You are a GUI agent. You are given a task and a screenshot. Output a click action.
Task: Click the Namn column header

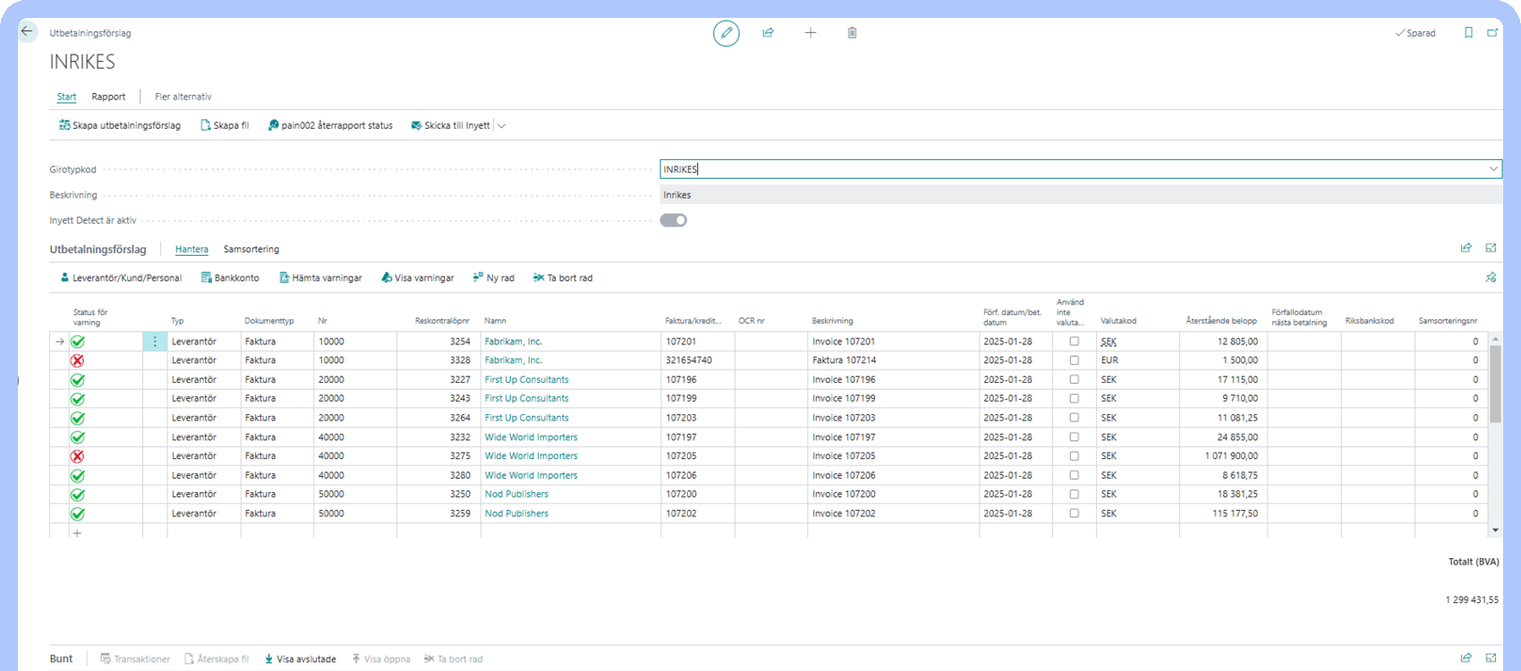coord(496,321)
